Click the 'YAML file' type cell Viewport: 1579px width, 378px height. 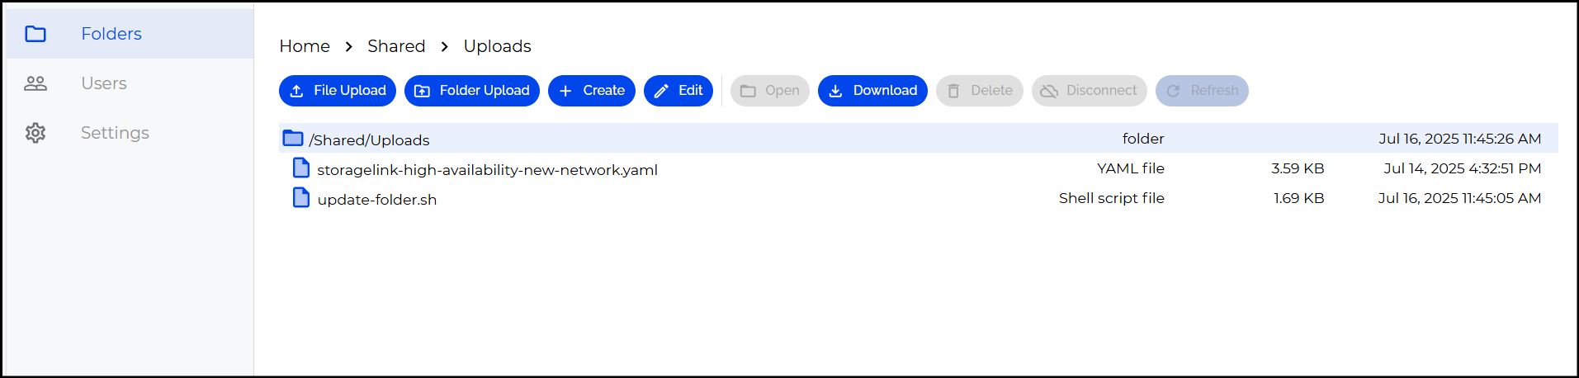click(x=1130, y=168)
